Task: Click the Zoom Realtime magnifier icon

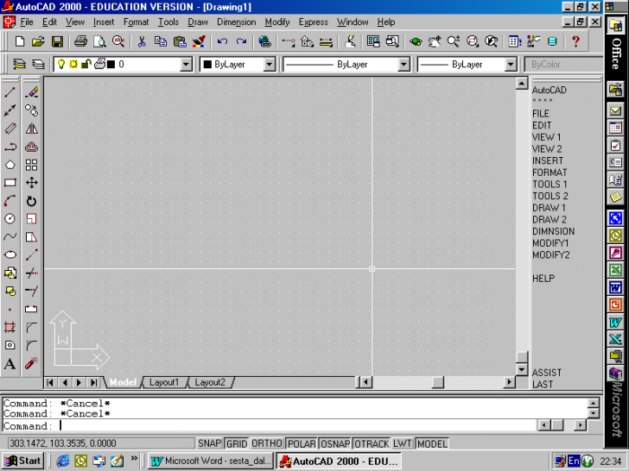Action: pos(454,41)
